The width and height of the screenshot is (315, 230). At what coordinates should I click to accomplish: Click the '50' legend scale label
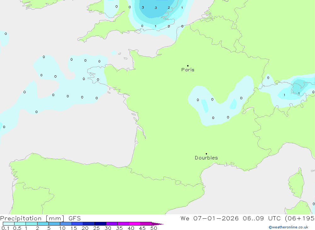[154, 228]
